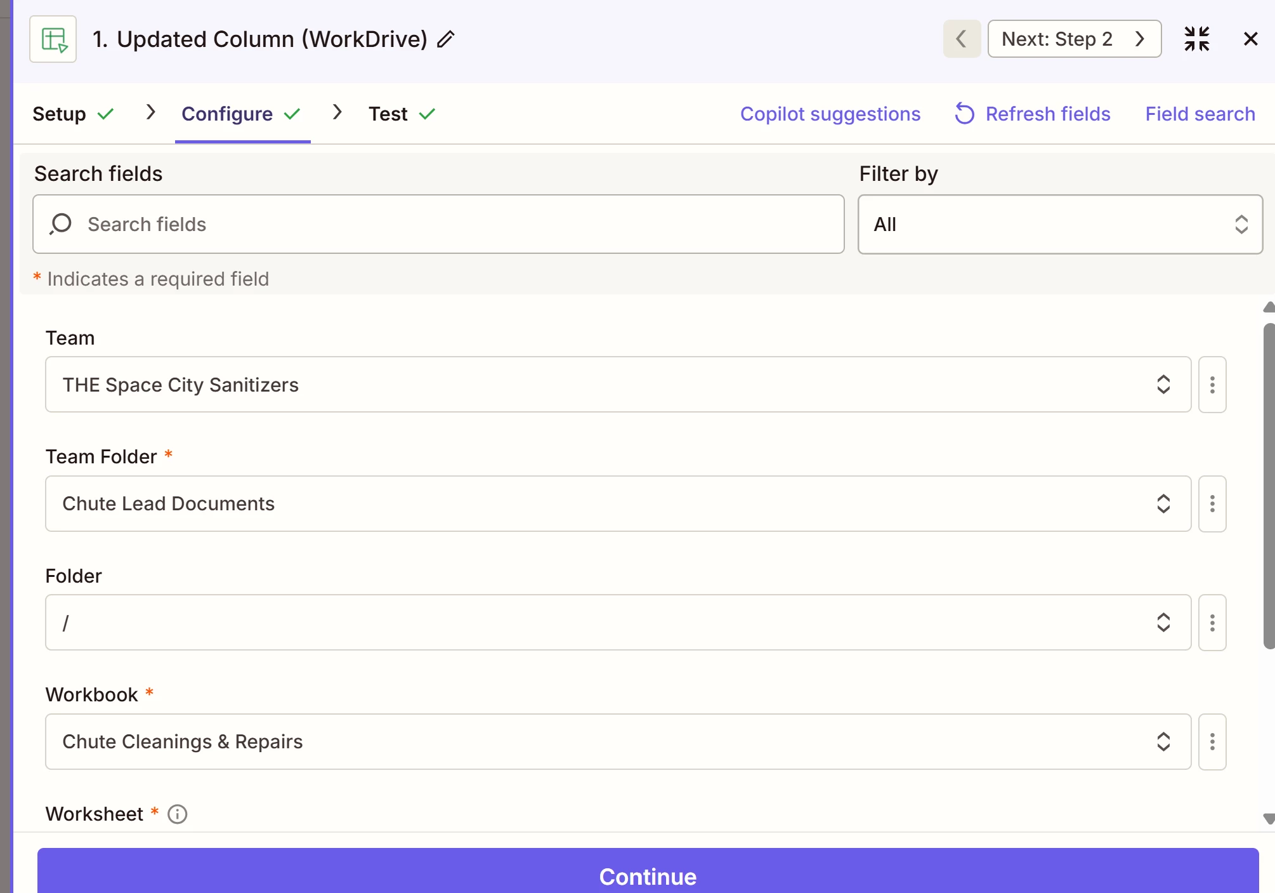The image size is (1275, 893).
Task: Click the Worksheet info icon
Action: pos(178,814)
